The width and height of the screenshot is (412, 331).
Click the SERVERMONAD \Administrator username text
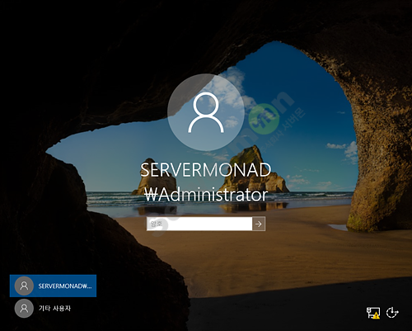206,182
